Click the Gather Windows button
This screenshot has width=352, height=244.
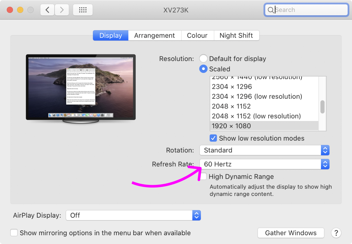(291, 233)
